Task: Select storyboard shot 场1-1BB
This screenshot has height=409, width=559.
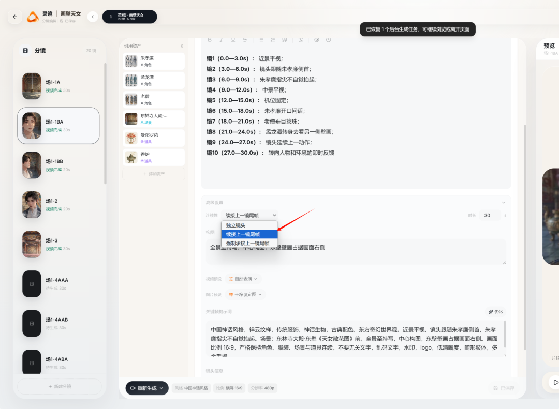Action: coord(58,165)
